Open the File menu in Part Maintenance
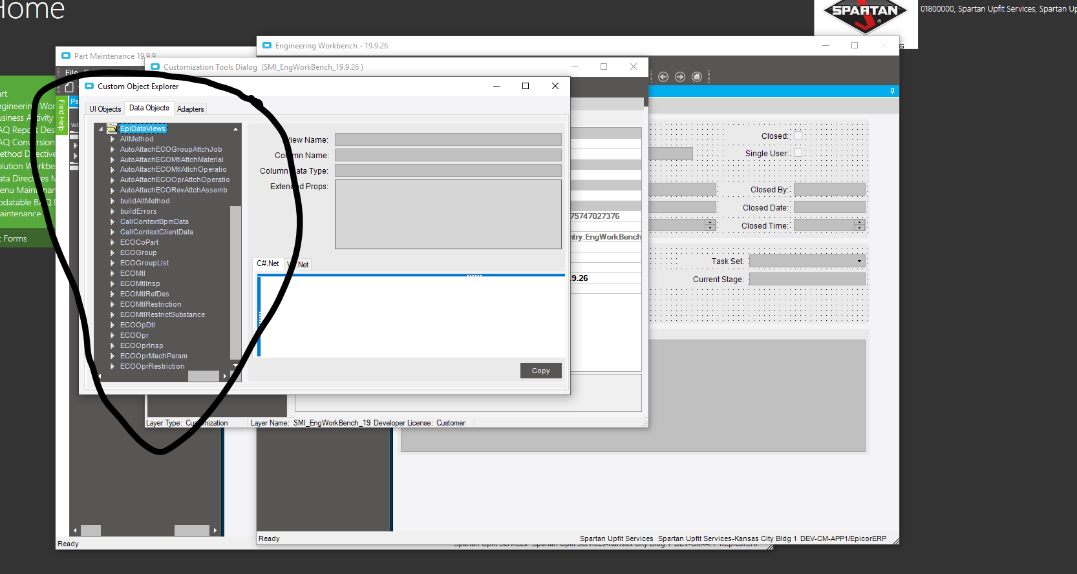Screen dimensions: 1077x574 [x=71, y=72]
